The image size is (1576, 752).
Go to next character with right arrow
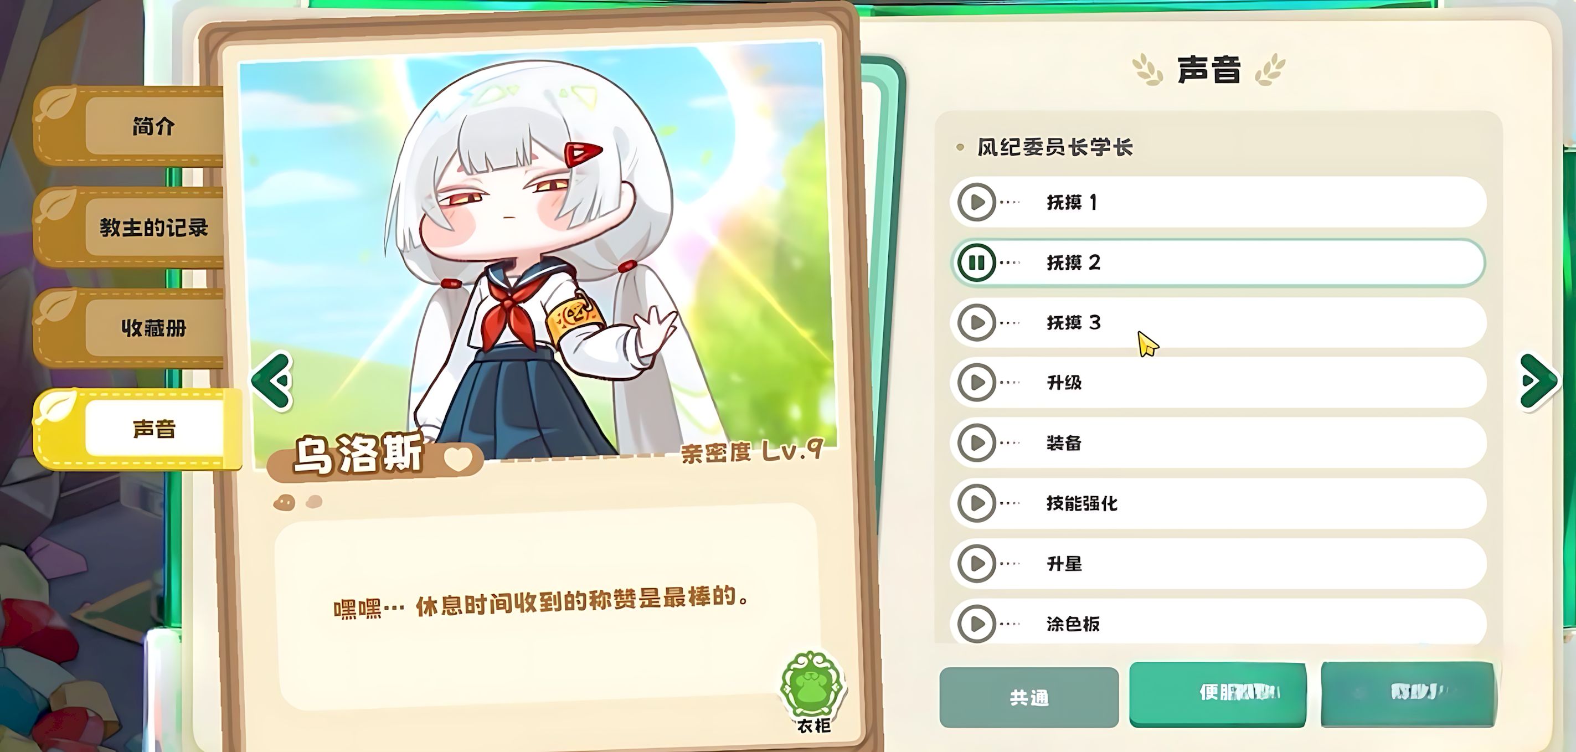(x=1538, y=382)
